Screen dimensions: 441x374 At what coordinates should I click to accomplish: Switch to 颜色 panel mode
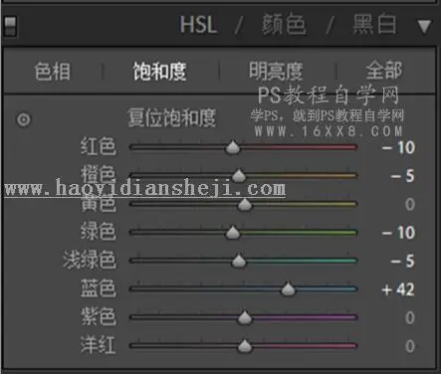(x=284, y=25)
